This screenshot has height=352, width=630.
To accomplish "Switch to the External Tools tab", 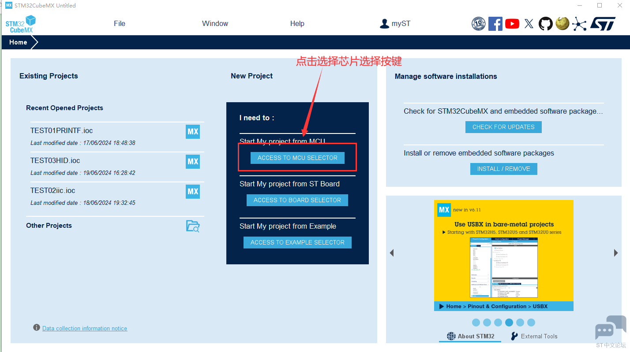I will (x=534, y=336).
